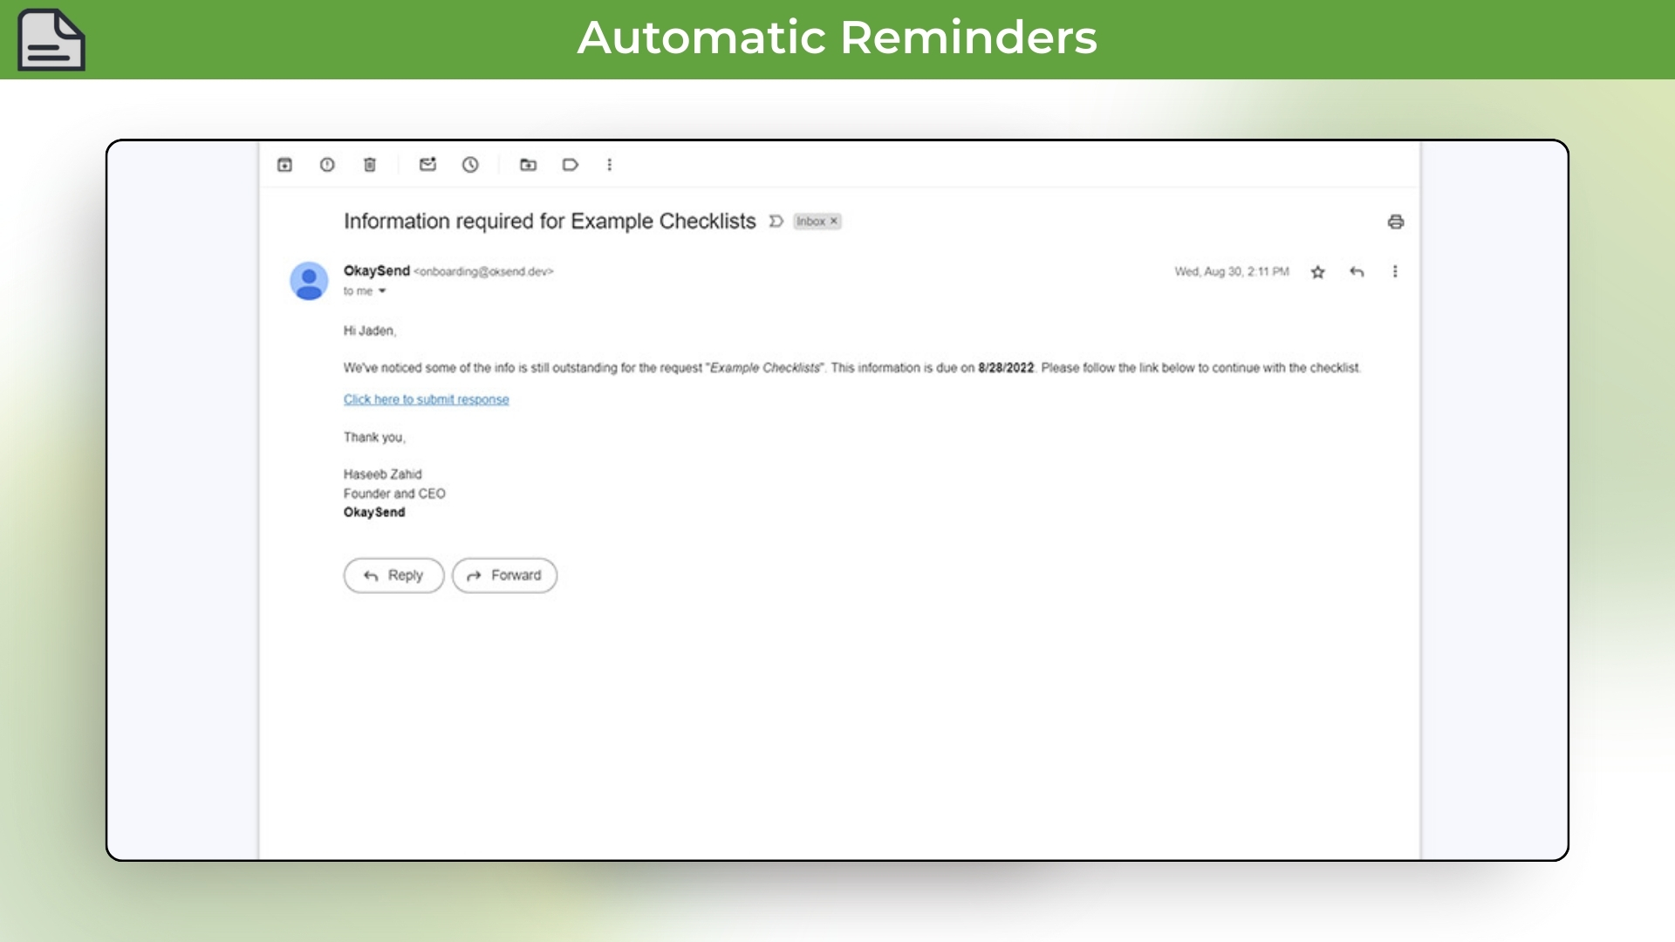
Task: Expand the 'to me' recipient details
Action: [x=382, y=291]
